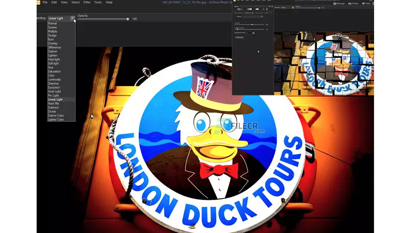This screenshot has width=403, height=233.
Task: Choose Normal blend mode from list
Action: click(61, 24)
